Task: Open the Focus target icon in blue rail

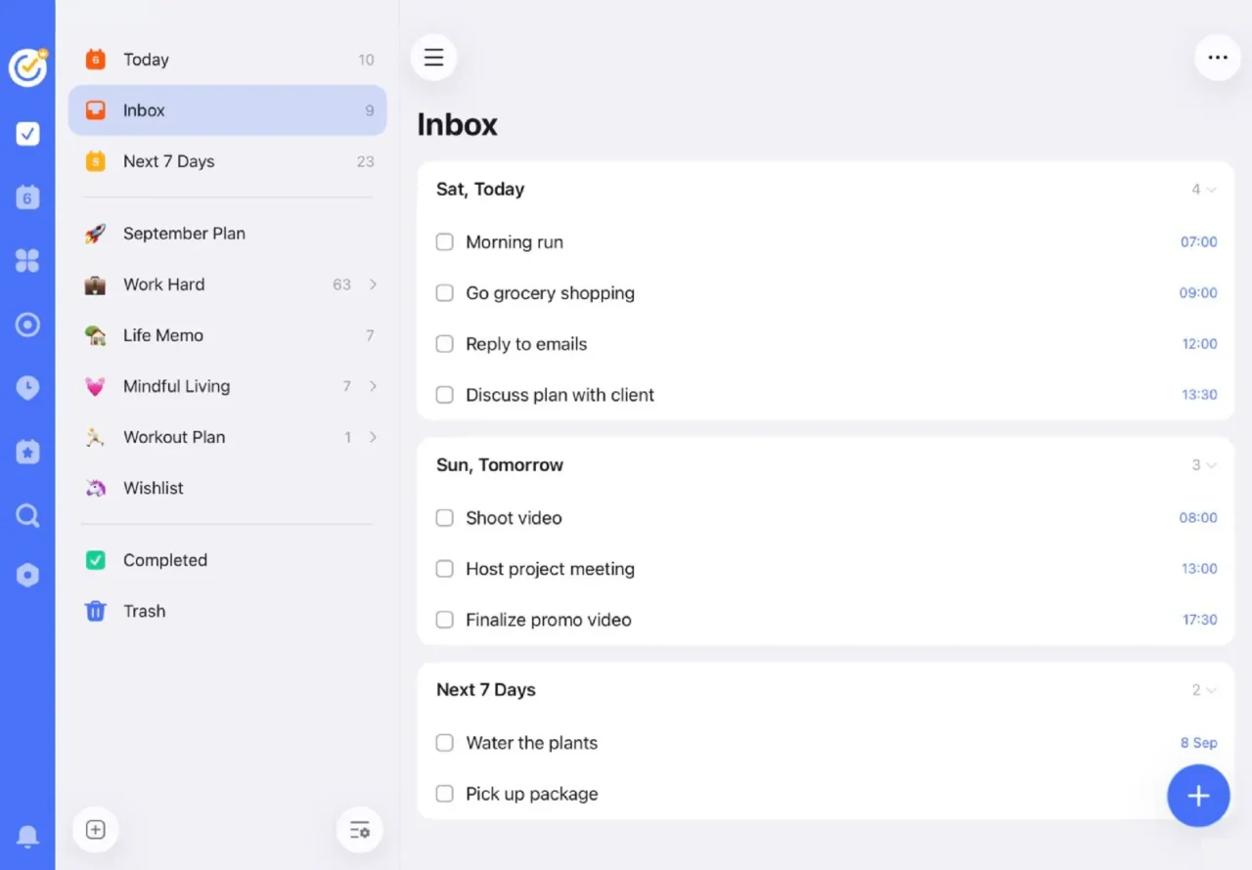Action: coord(27,325)
